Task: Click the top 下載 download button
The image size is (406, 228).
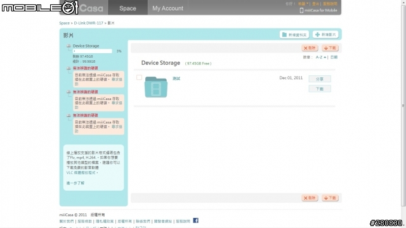Action: coord(330,48)
